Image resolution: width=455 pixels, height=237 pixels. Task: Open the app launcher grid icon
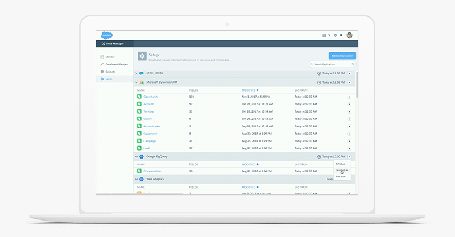324,35
